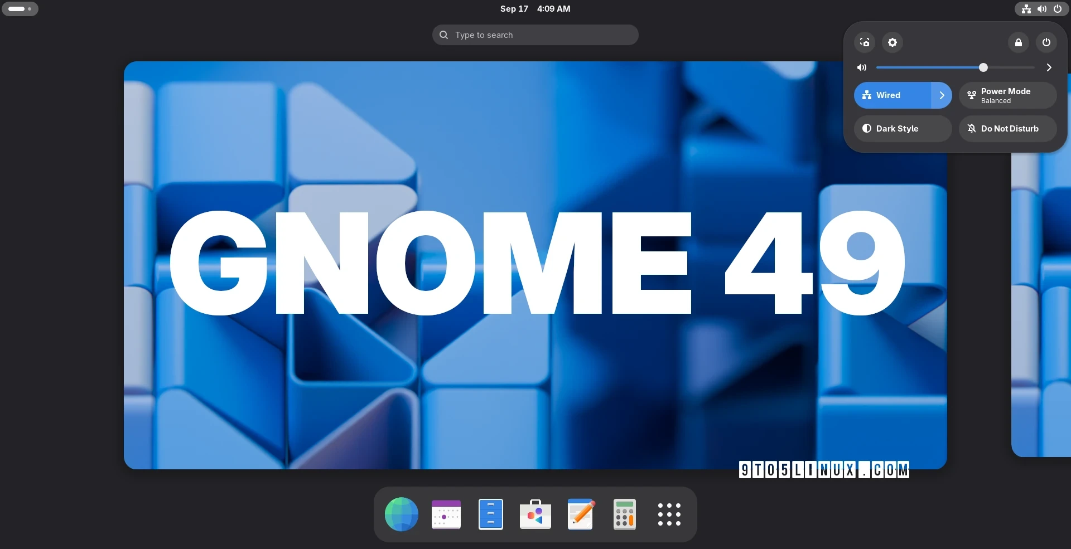Image resolution: width=1071 pixels, height=549 pixels.
Task: Open the Power Mode Balanced button
Action: point(1007,95)
